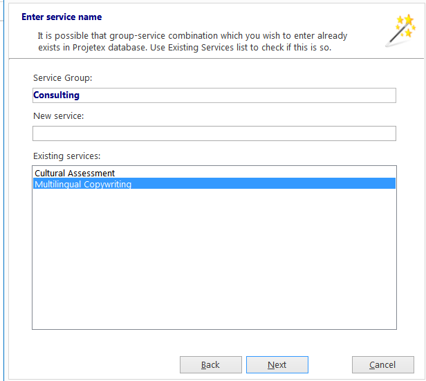Click the Service Group field showing Consulting
Screen dimensions: 426x381
[214, 95]
